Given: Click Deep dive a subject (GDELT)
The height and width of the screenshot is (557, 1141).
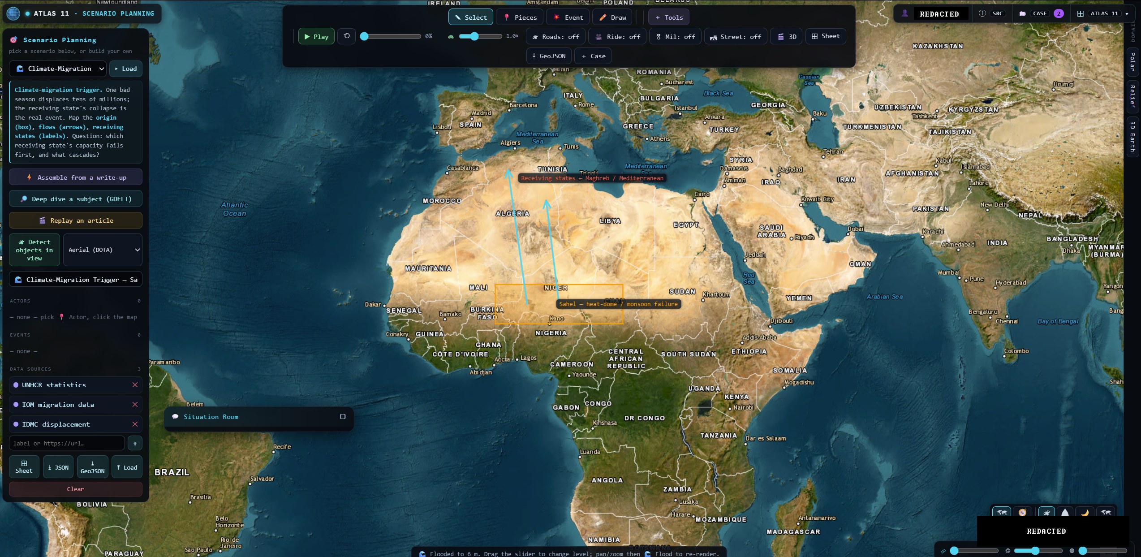Looking at the screenshot, I should click(76, 199).
